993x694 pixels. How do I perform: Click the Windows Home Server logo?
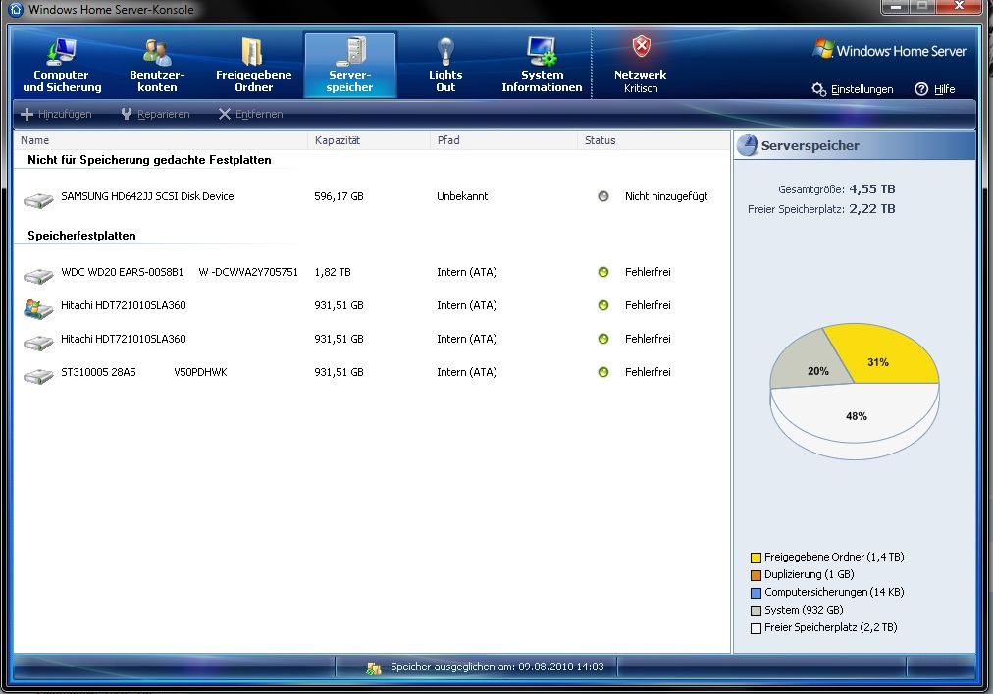click(889, 50)
